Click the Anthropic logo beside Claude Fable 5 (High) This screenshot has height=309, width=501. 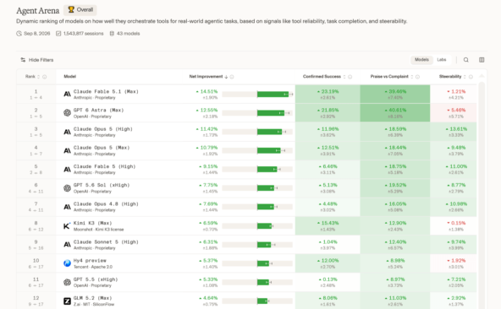click(x=67, y=170)
